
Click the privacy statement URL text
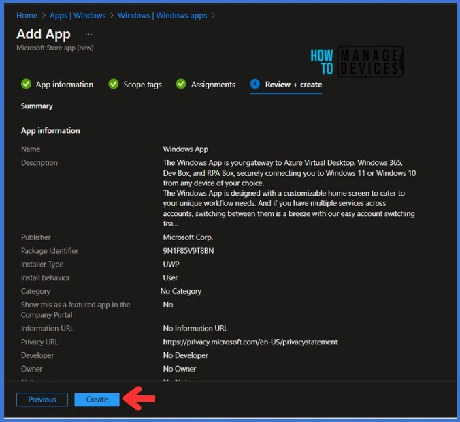[250, 342]
